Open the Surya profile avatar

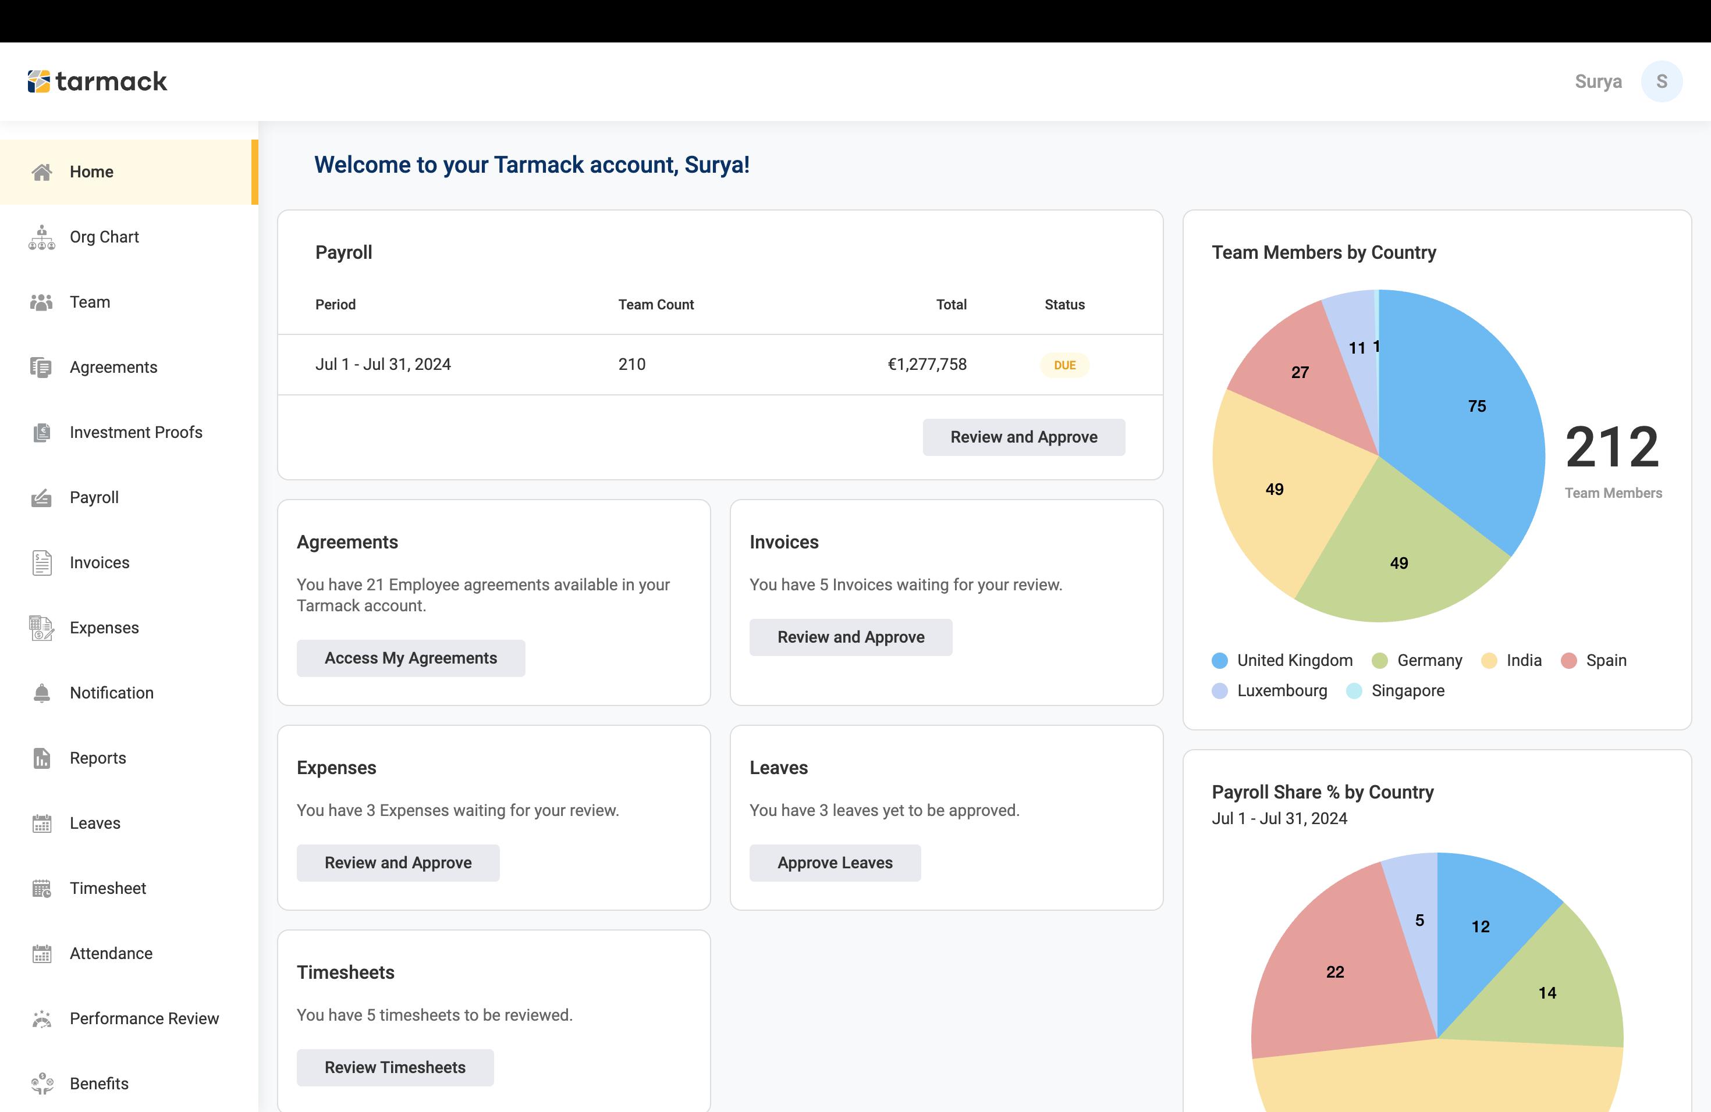(1661, 82)
